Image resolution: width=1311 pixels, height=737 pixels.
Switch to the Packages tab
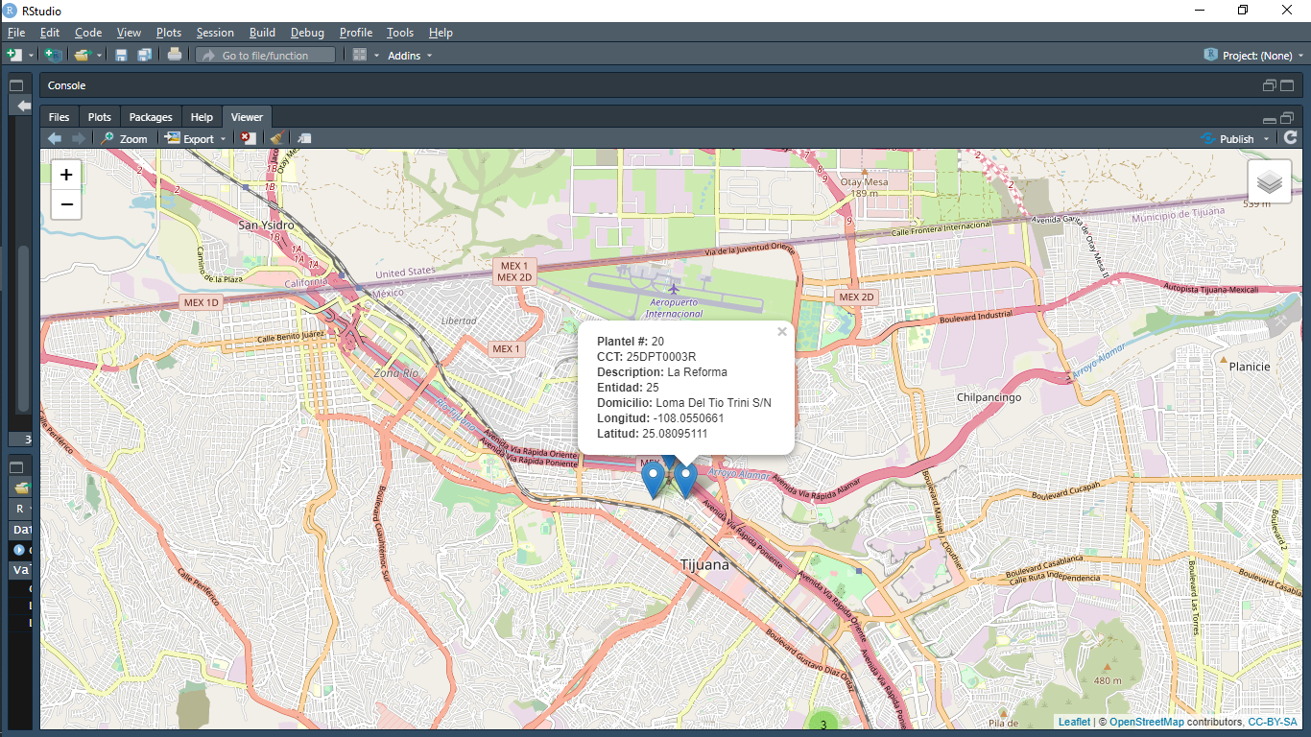click(150, 116)
